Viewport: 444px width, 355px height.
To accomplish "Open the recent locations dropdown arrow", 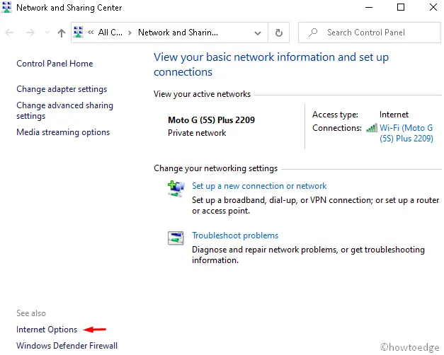I will pos(47,33).
